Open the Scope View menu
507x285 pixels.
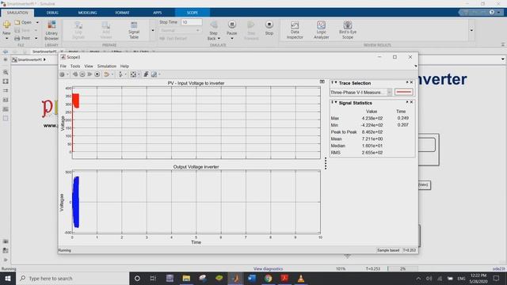(88, 66)
